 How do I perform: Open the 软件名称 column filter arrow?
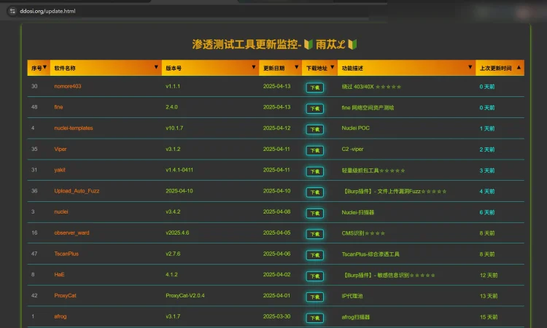click(x=156, y=67)
